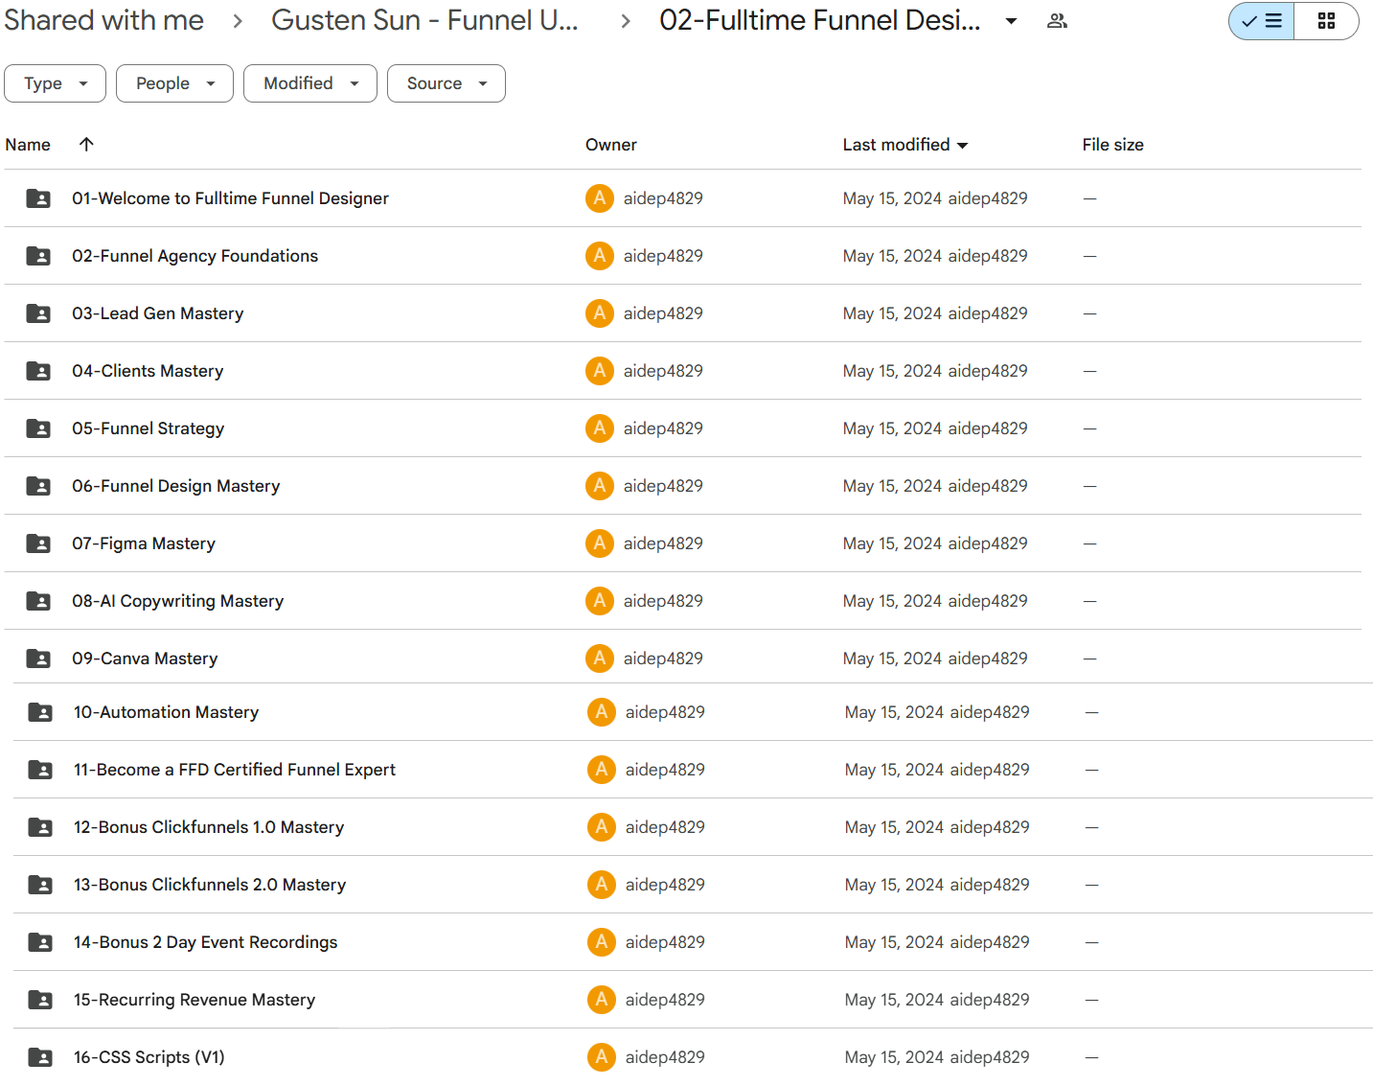Select 12-Bonus Clickfunnels 1.0 Mastery folder name
Image resolution: width=1373 pixels, height=1086 pixels.
[208, 827]
